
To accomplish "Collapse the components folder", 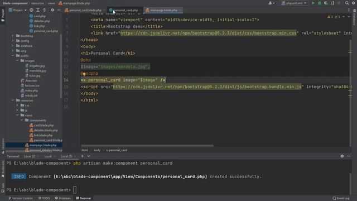I will tap(22, 121).
